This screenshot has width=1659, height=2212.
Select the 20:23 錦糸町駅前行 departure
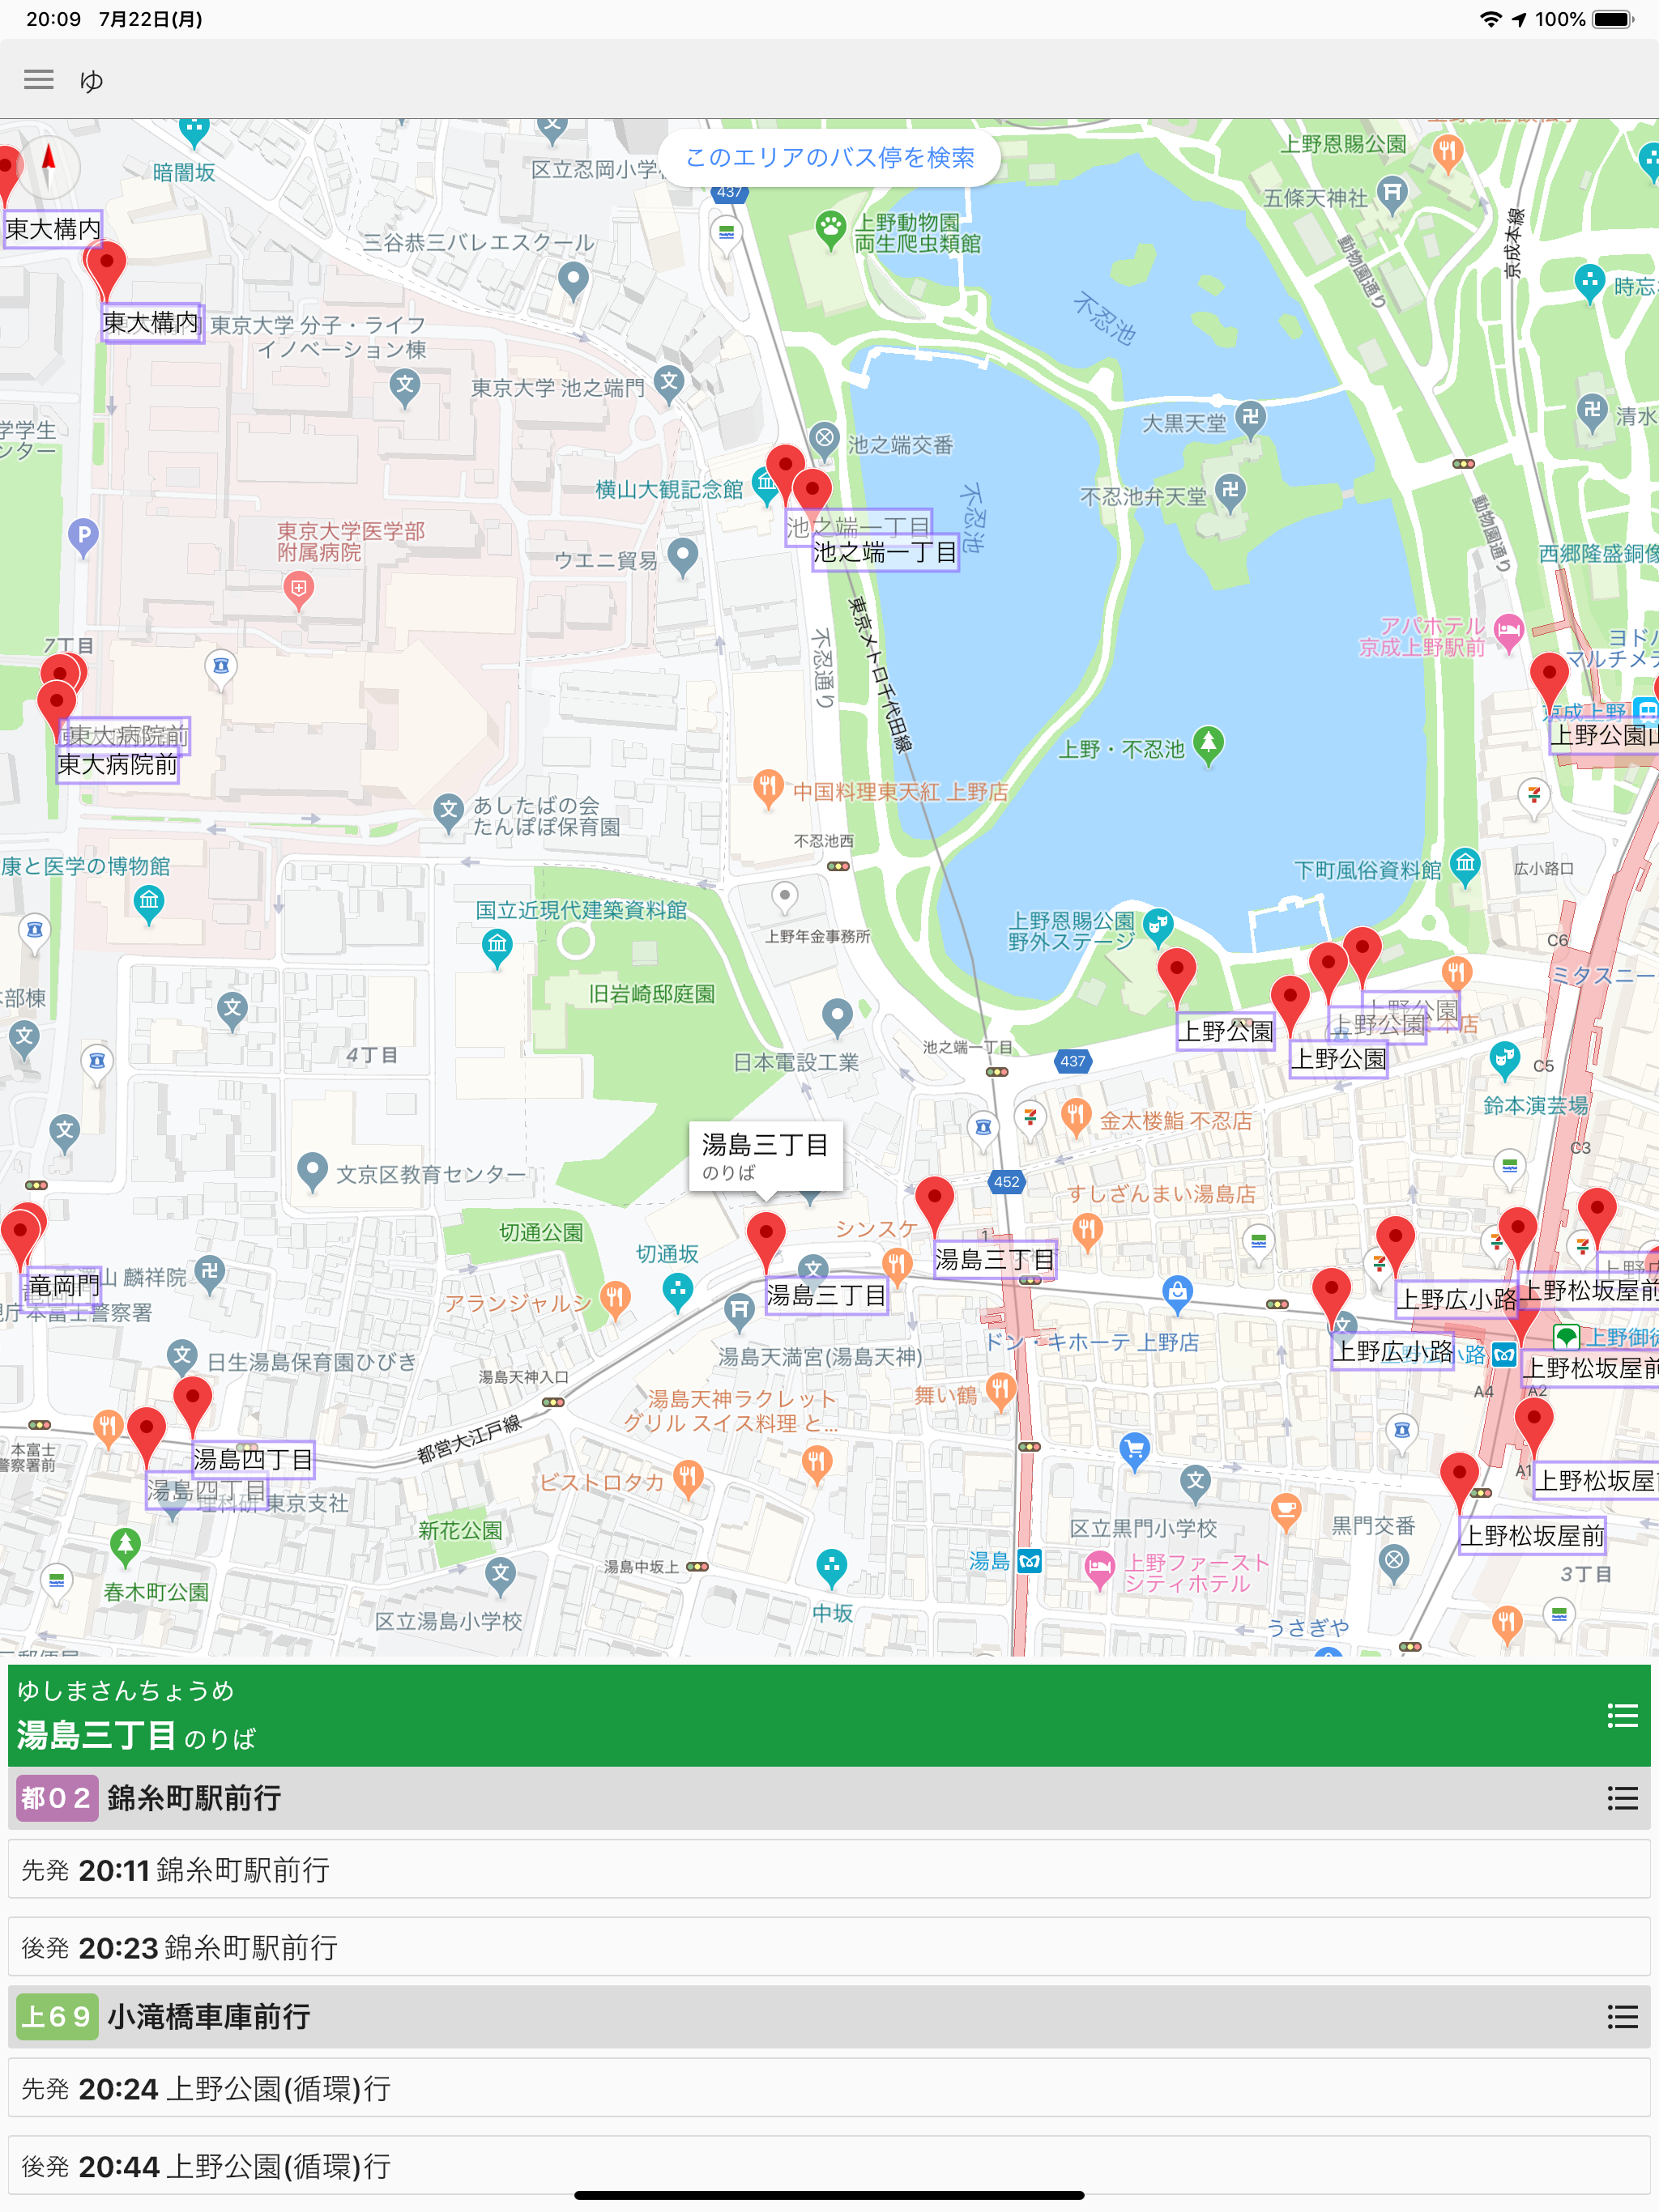[829, 1947]
